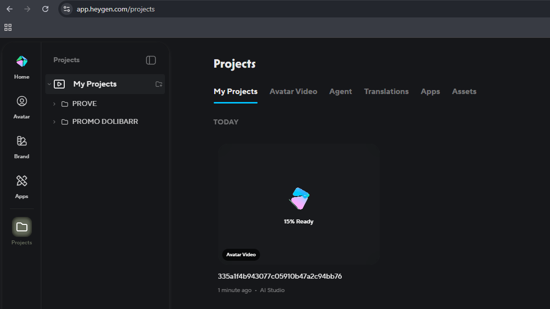Open Home via HeyGen logo icon
550x309 pixels.
tap(22, 61)
